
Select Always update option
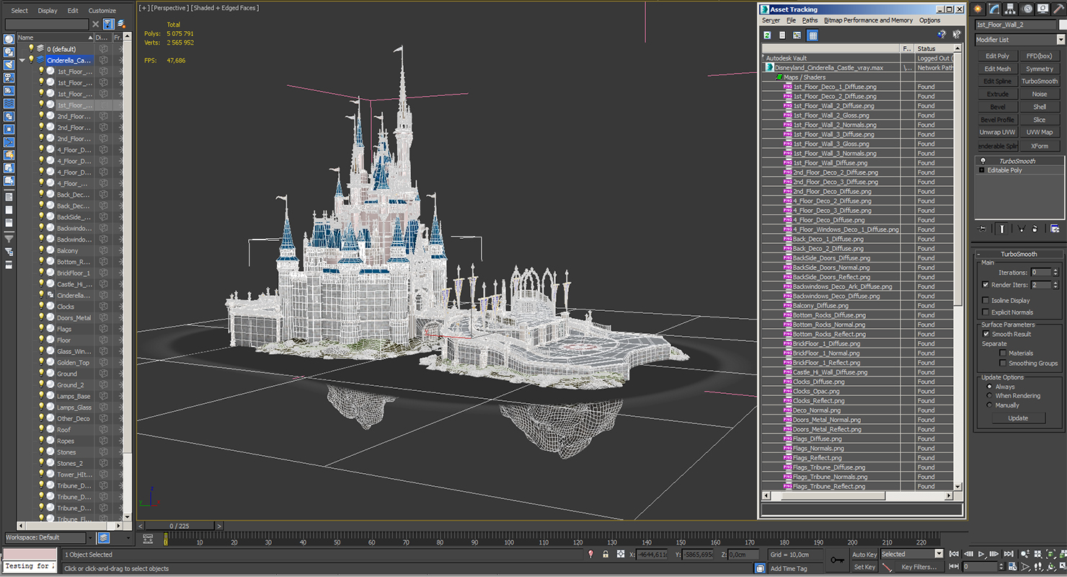pos(989,387)
